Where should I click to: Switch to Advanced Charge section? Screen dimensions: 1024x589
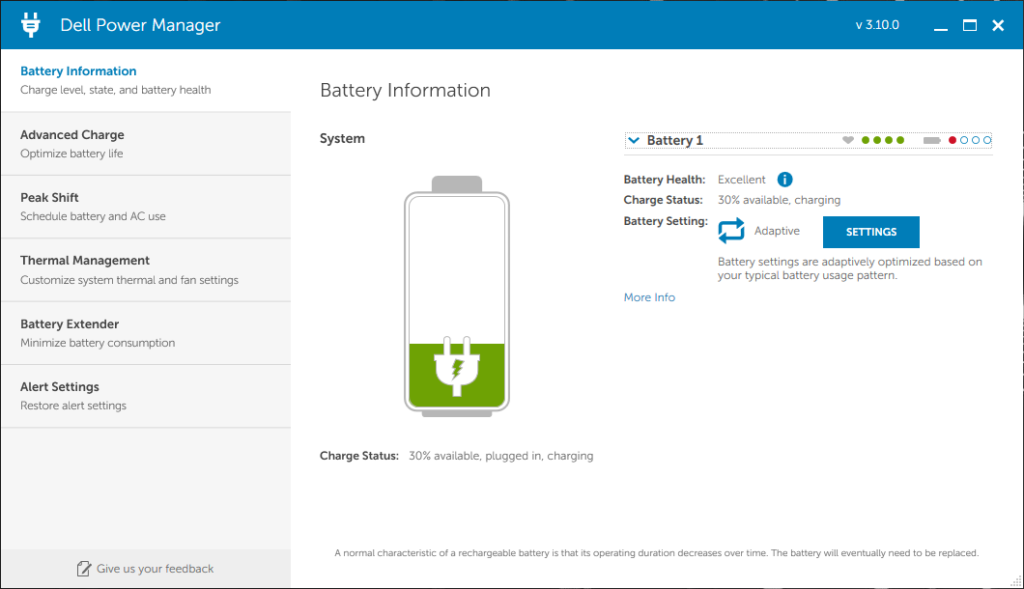(145, 144)
